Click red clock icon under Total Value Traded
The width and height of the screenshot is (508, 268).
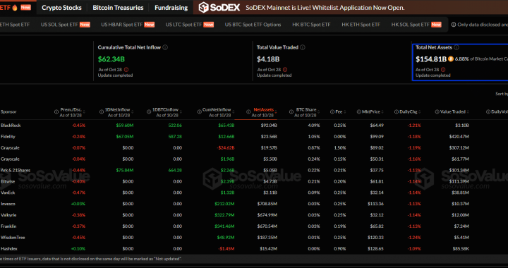[285, 70]
